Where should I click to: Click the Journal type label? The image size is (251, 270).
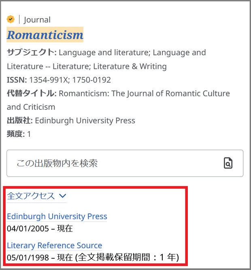coord(37,19)
